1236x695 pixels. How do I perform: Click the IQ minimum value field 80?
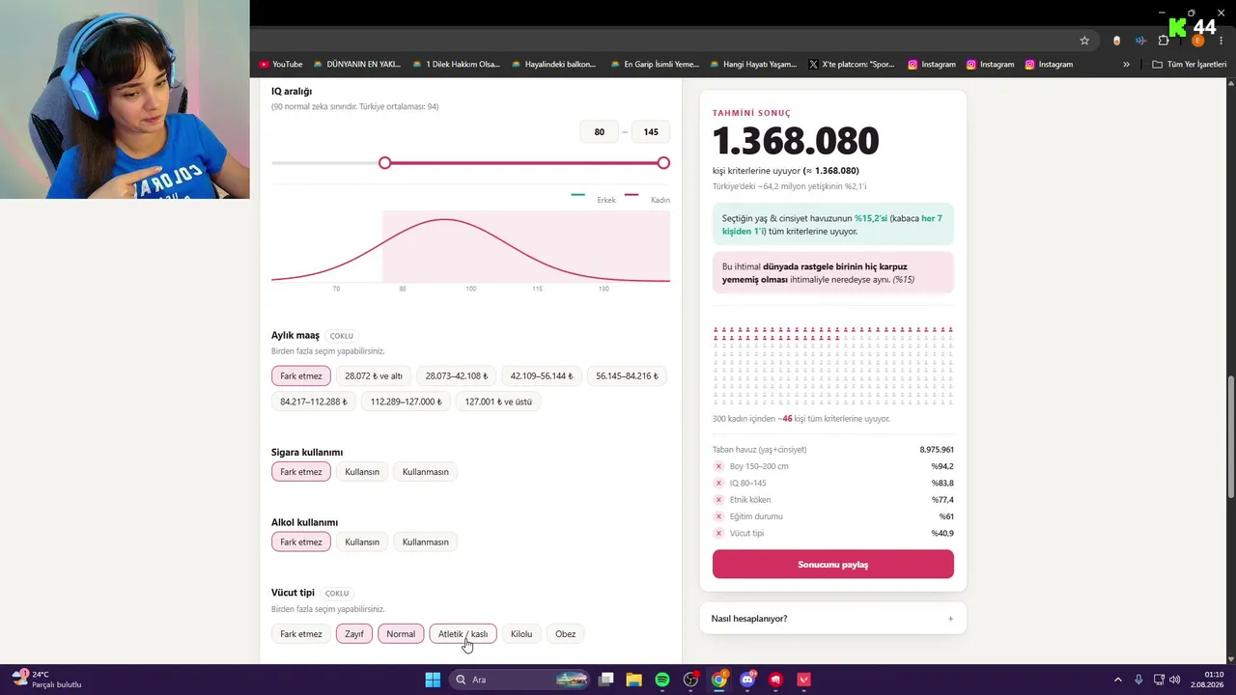click(600, 132)
